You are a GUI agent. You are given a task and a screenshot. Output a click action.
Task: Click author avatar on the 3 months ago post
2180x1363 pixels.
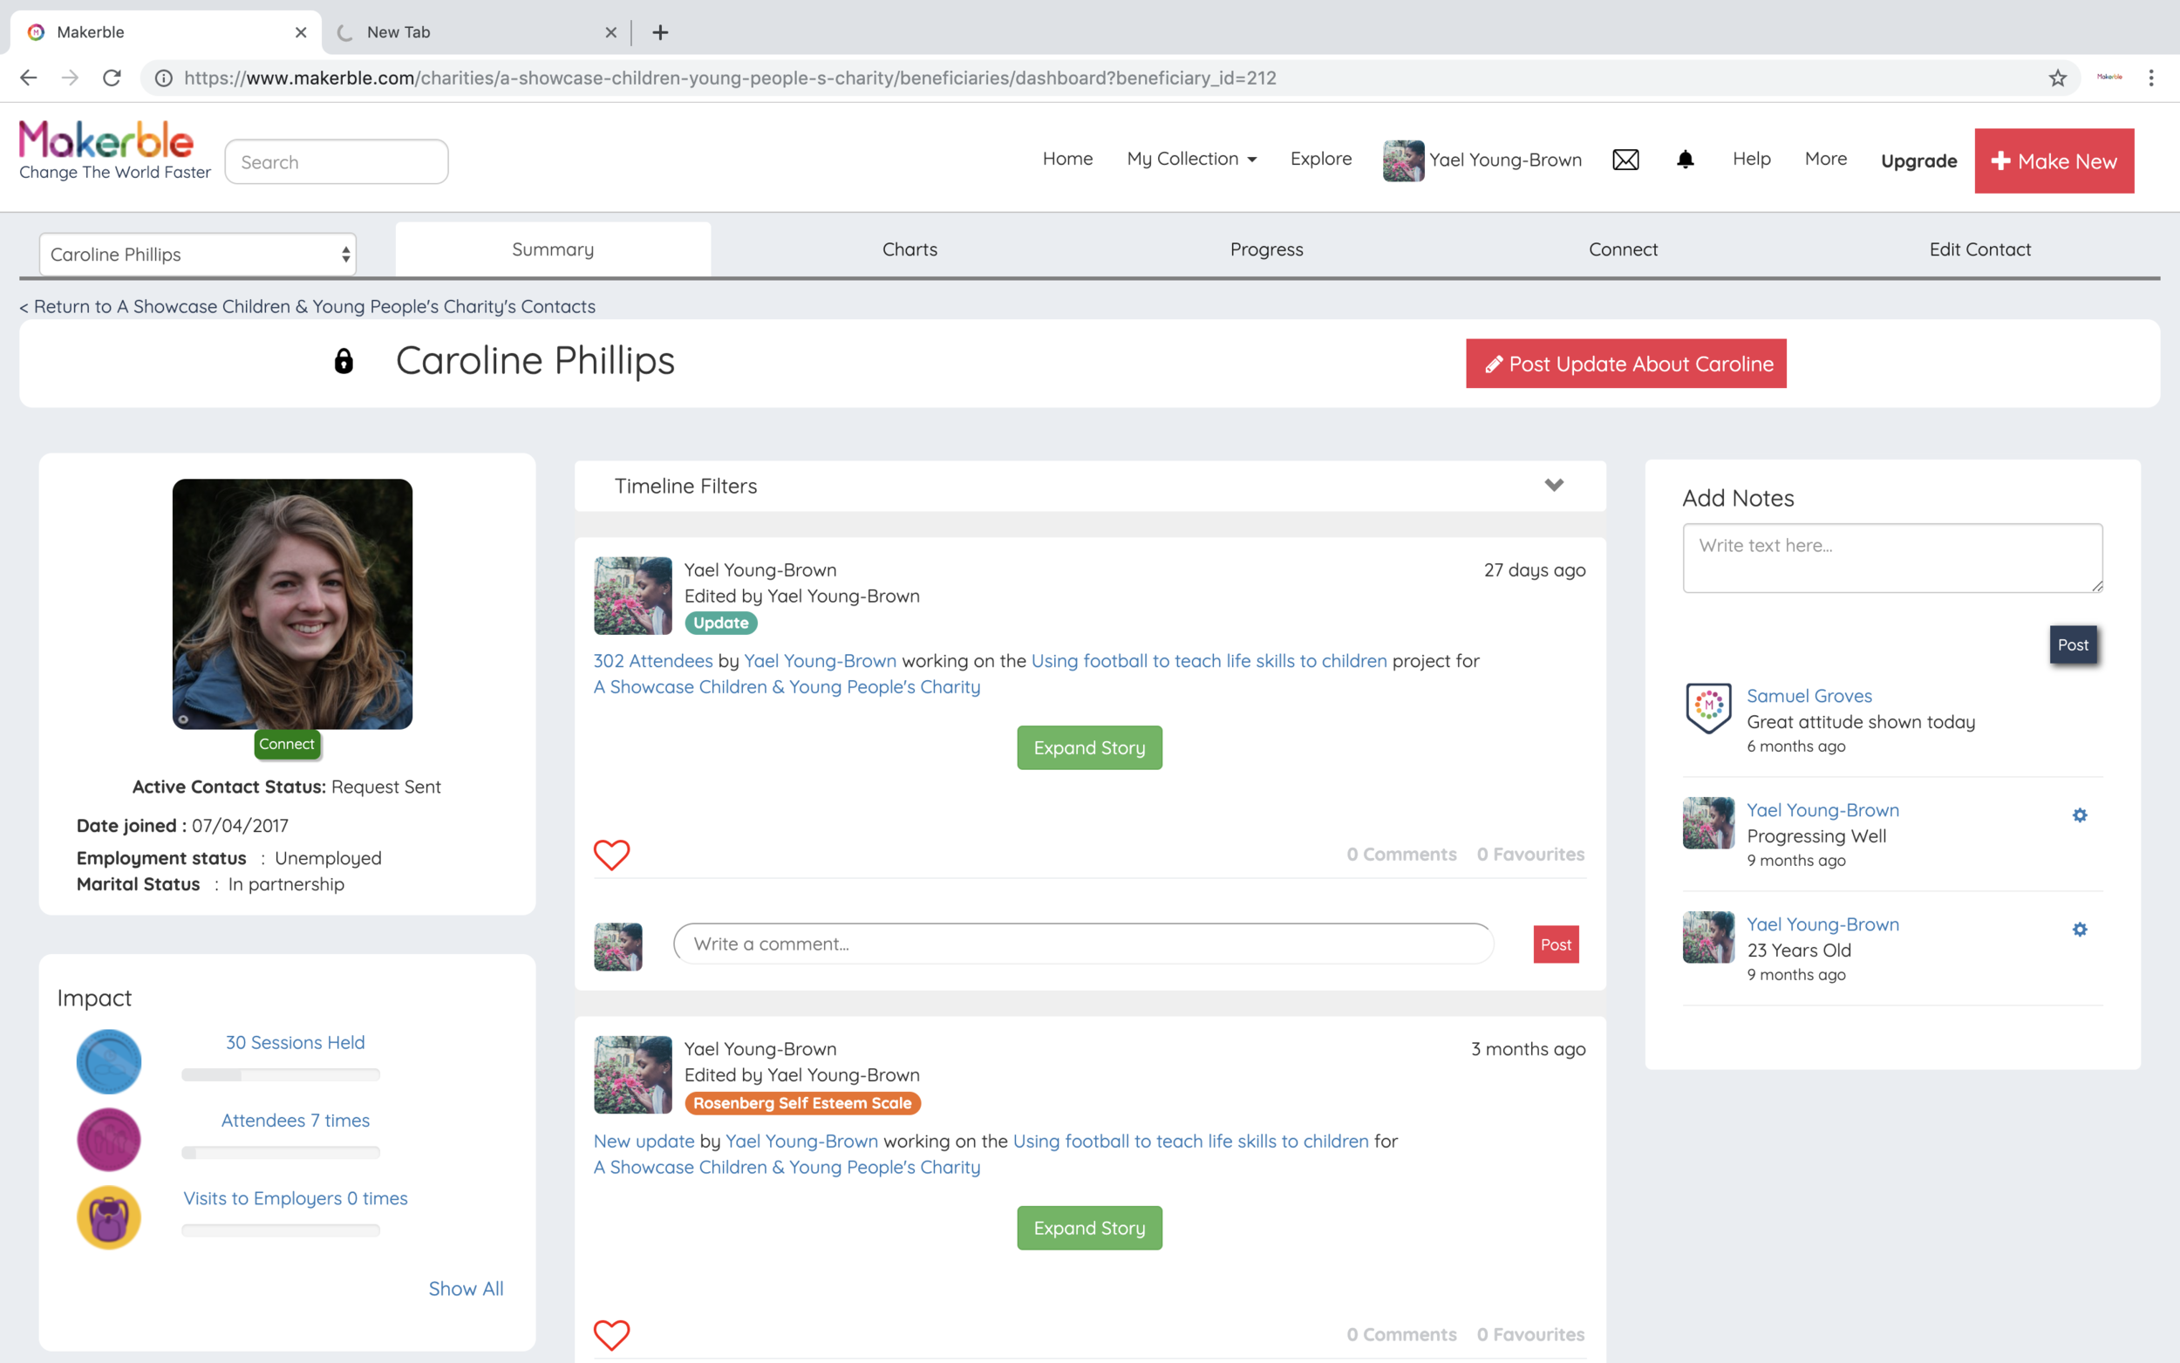633,1074
